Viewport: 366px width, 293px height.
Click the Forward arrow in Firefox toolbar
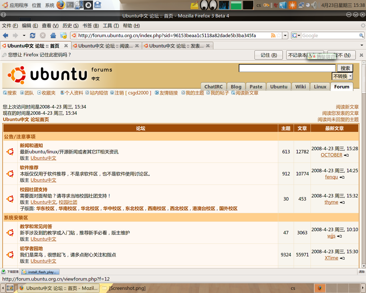[15, 35]
